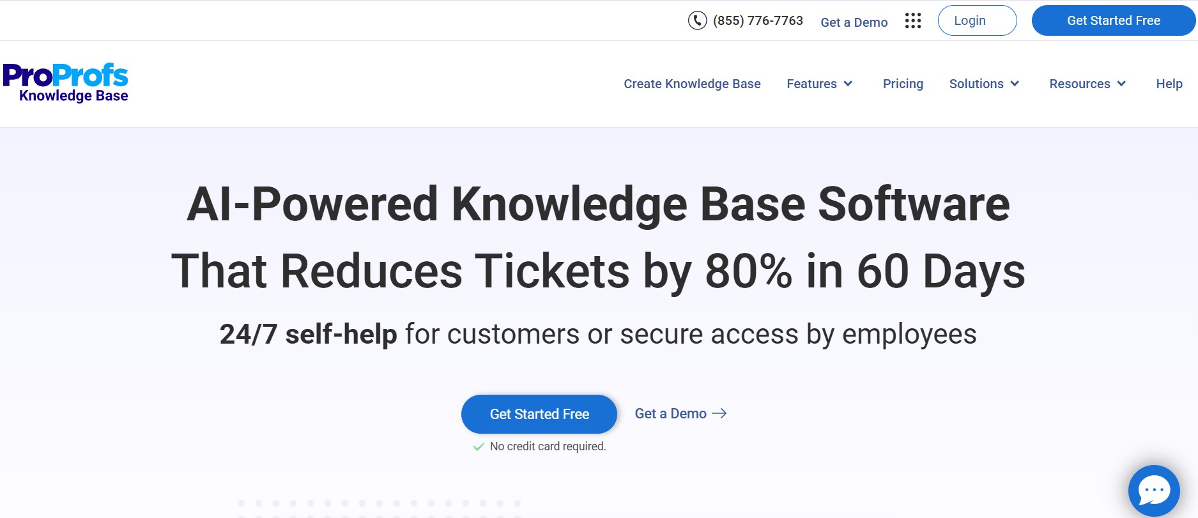
Task: Open the Solutions dropdown menu
Action: pyautogui.click(x=984, y=84)
